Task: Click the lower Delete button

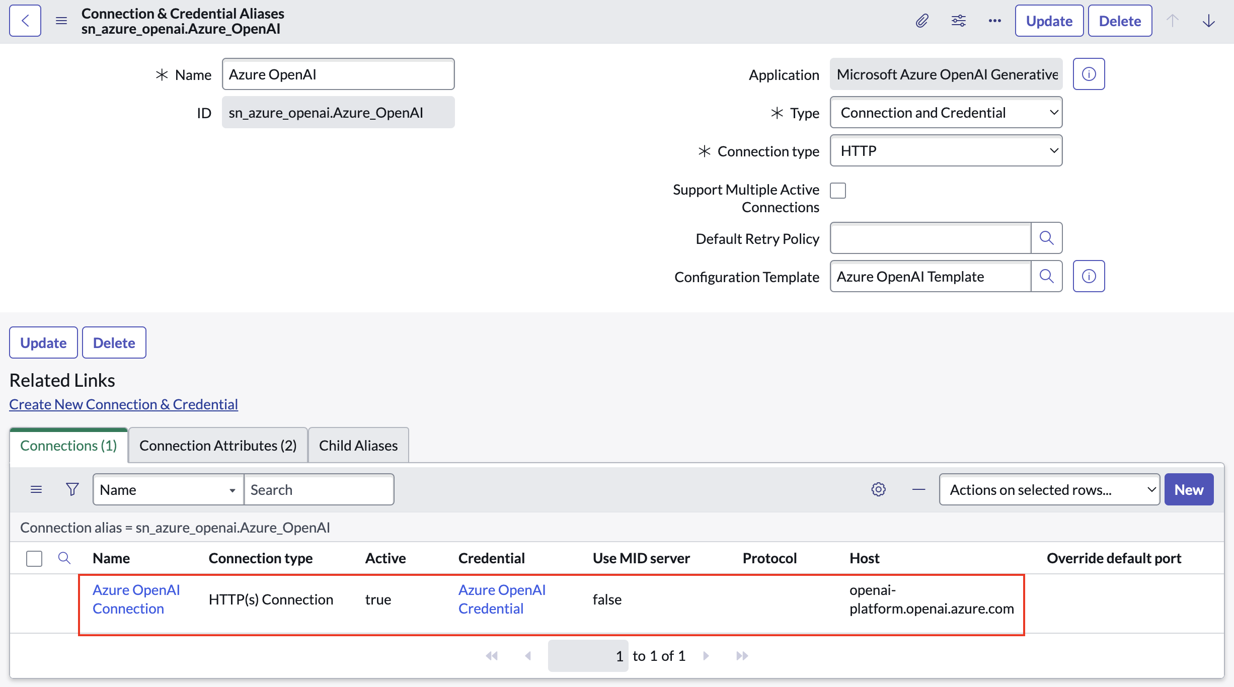Action: tap(114, 342)
